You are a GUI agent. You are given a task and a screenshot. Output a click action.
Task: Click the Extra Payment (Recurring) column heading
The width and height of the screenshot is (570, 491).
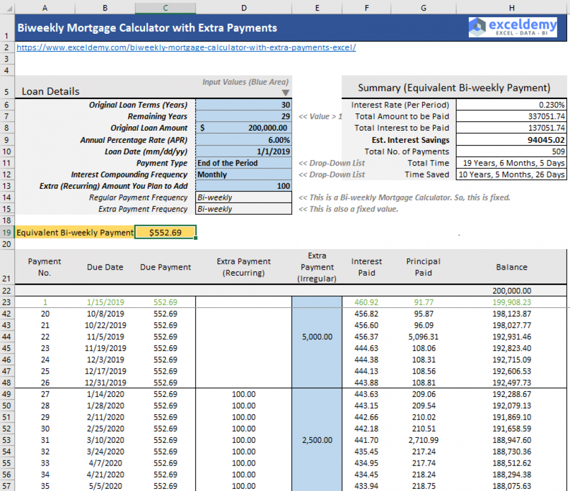coord(243,267)
